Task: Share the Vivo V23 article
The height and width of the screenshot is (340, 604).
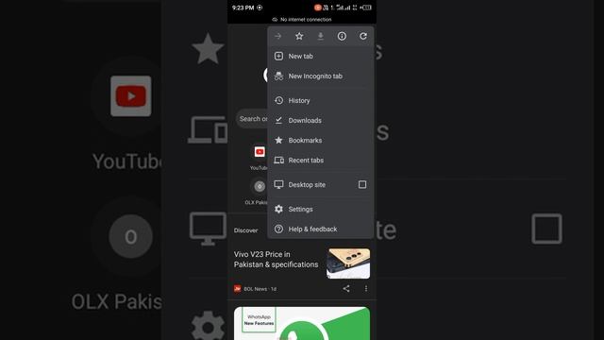Action: [x=346, y=288]
